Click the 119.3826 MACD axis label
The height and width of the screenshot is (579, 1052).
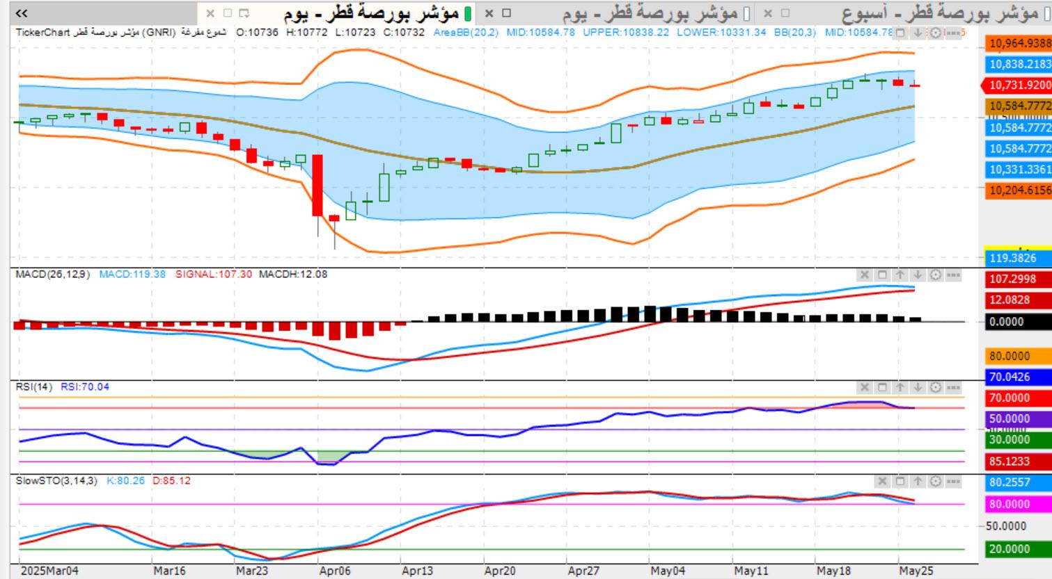(1019, 258)
